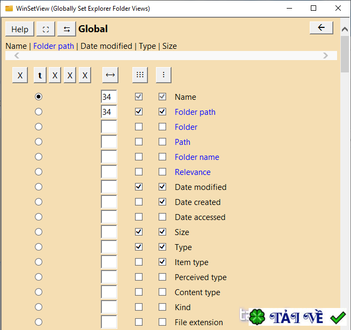This screenshot has width=351, height=330.
Task: Uncheck the second checkbox of Item type row
Action: coord(162,262)
